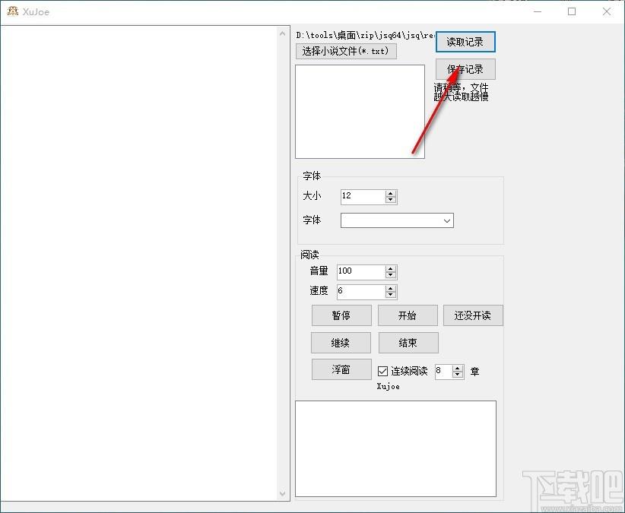The width and height of the screenshot is (625, 513).
Task: Click the 保存记录 button
Action: (x=465, y=69)
